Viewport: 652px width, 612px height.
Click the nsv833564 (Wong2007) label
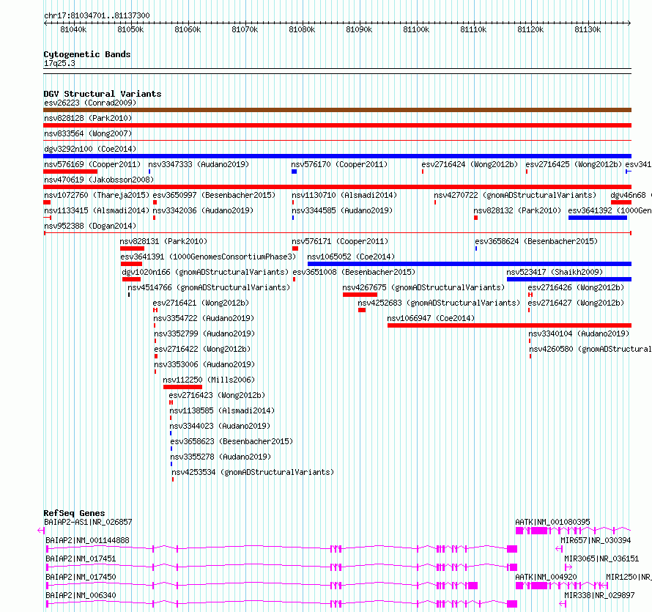88,133
